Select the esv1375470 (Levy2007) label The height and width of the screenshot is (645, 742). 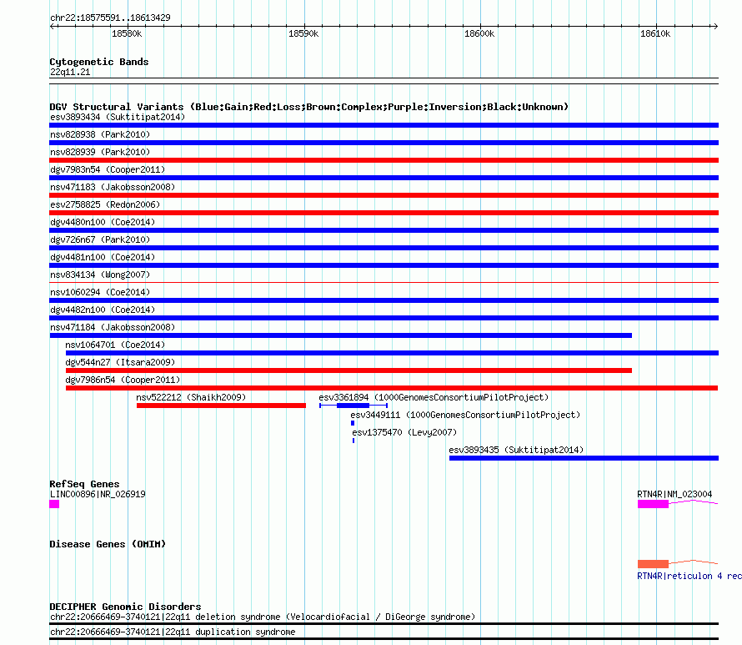coord(404,432)
